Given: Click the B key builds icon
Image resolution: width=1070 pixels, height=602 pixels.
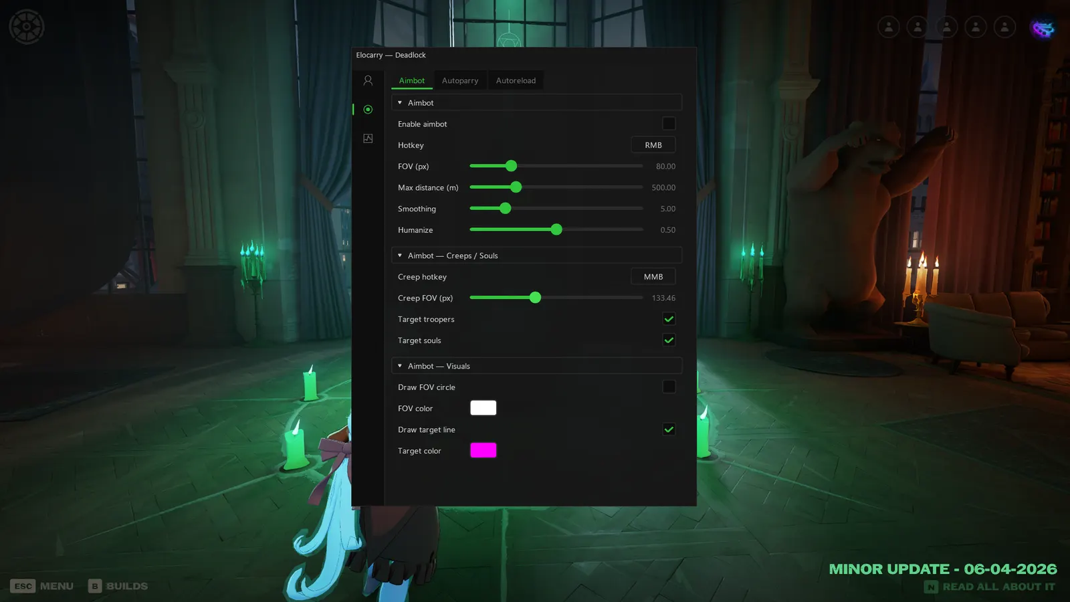Looking at the screenshot, I should [x=95, y=586].
